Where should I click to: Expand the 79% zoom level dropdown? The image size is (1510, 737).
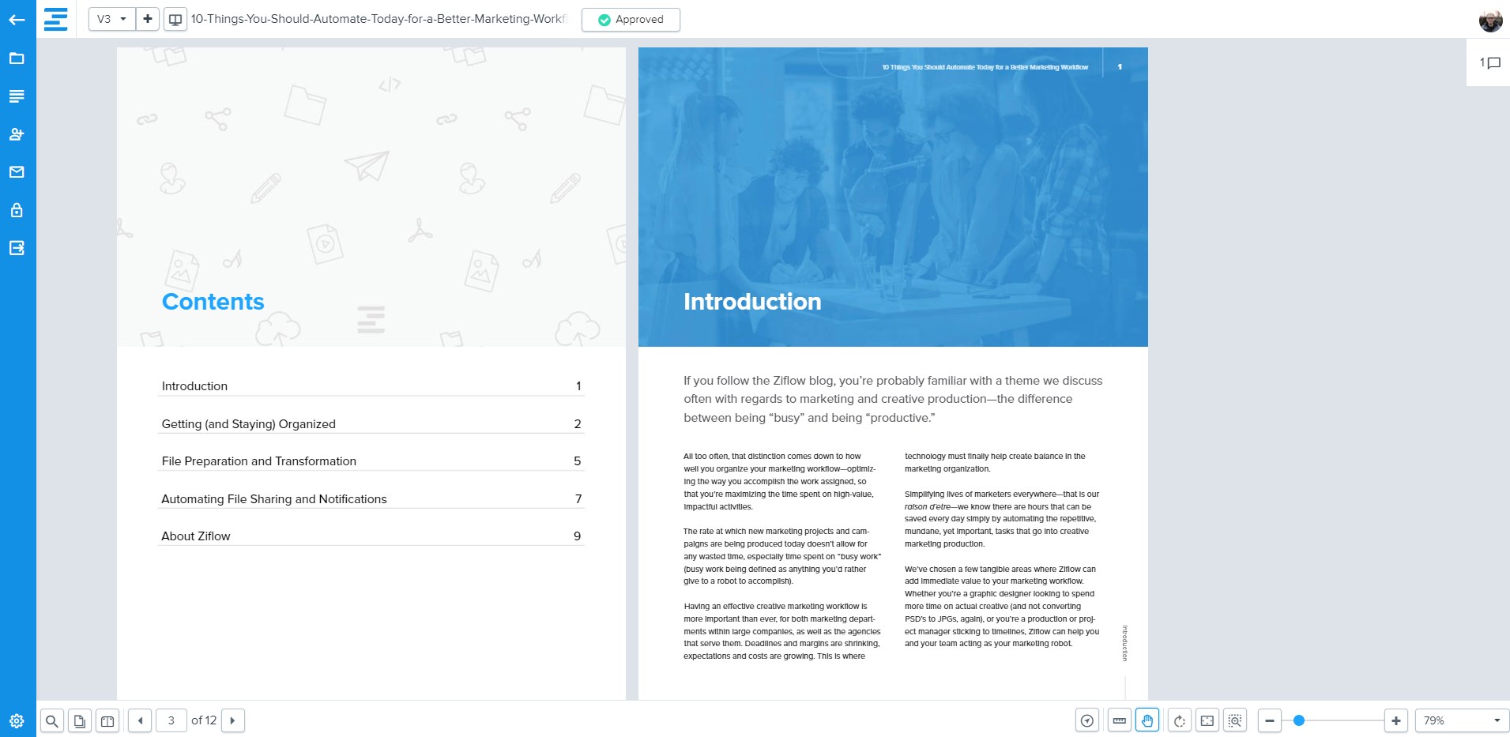(x=1460, y=720)
